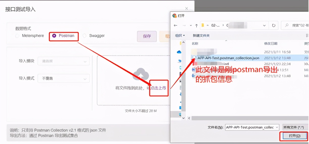Refresh the file dialog folder view
Screen dimensions: 309x144
(274, 26)
